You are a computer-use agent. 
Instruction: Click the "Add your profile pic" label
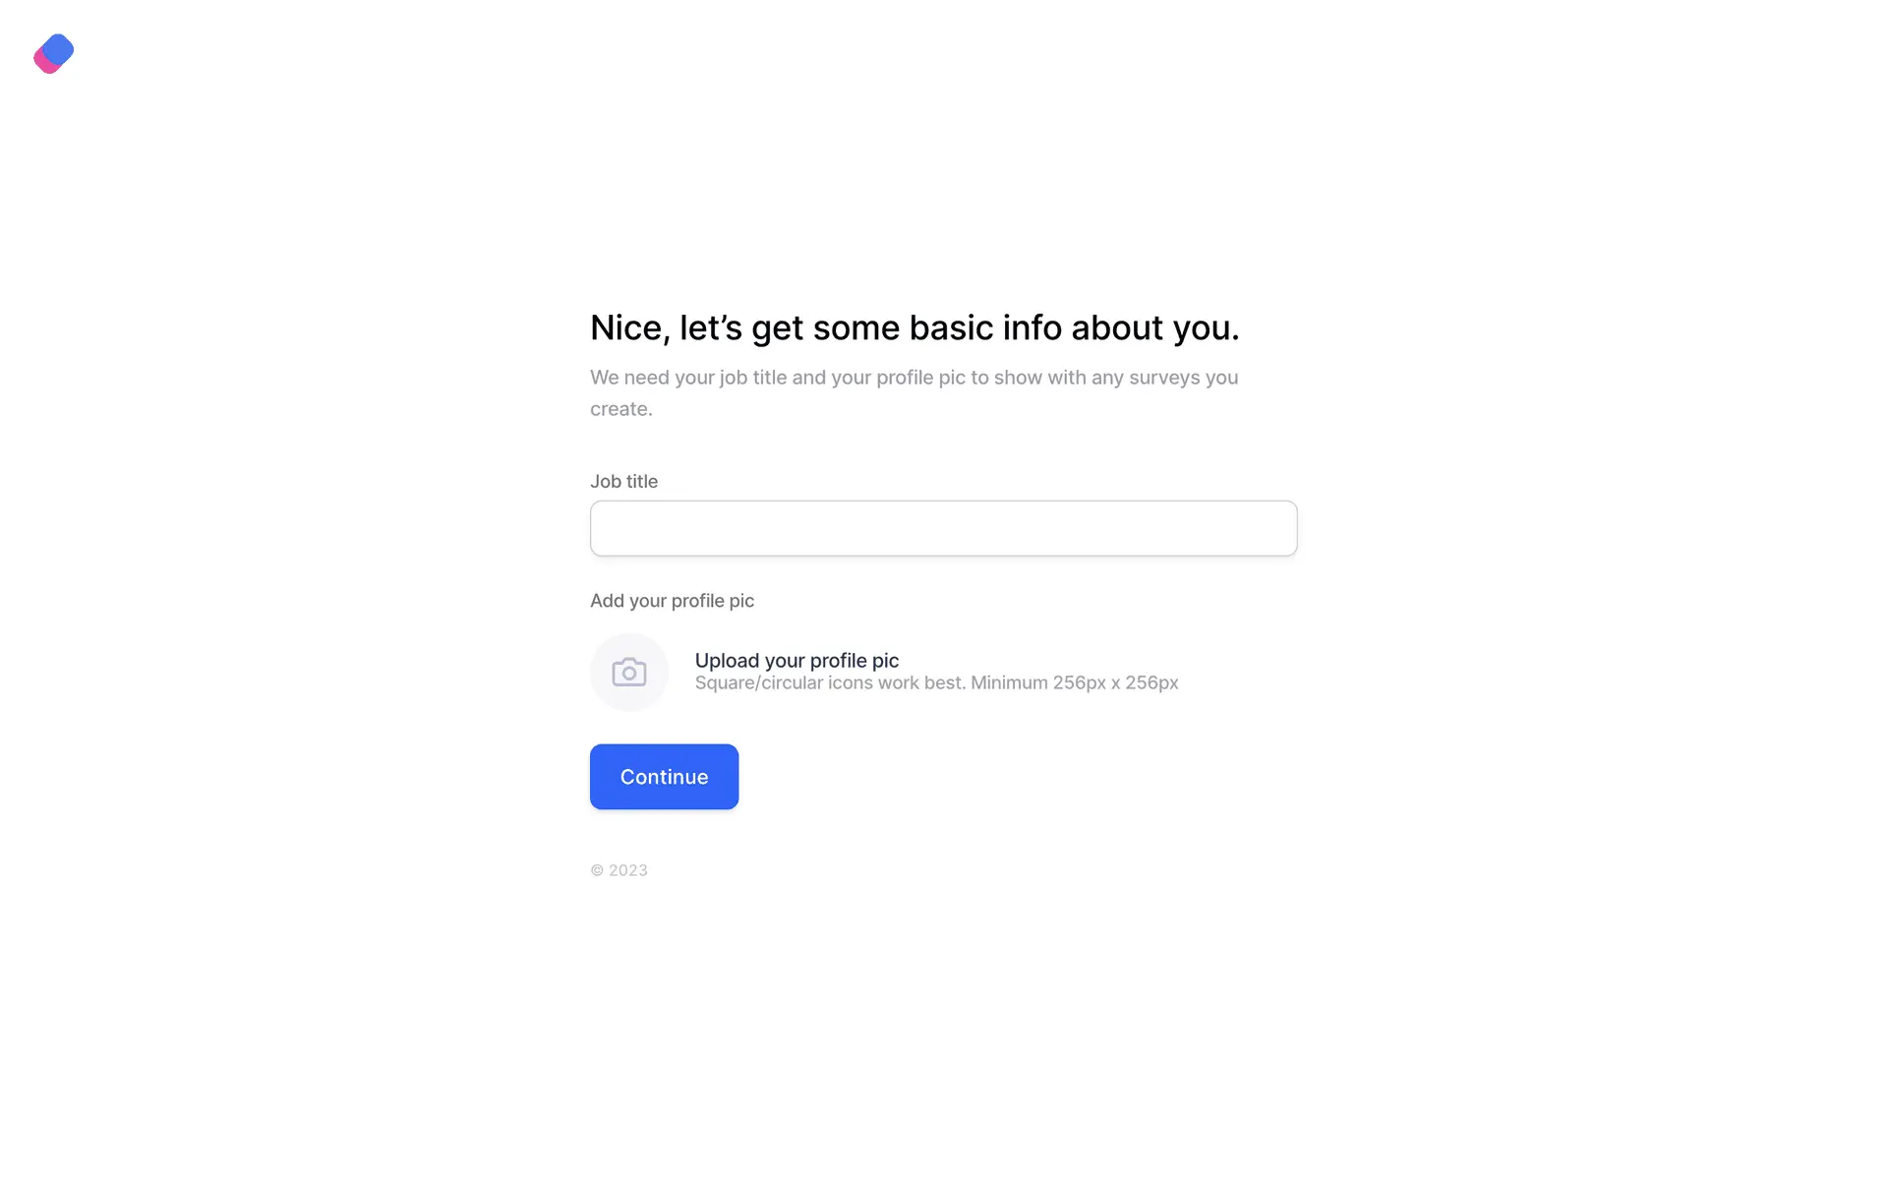point(672,601)
